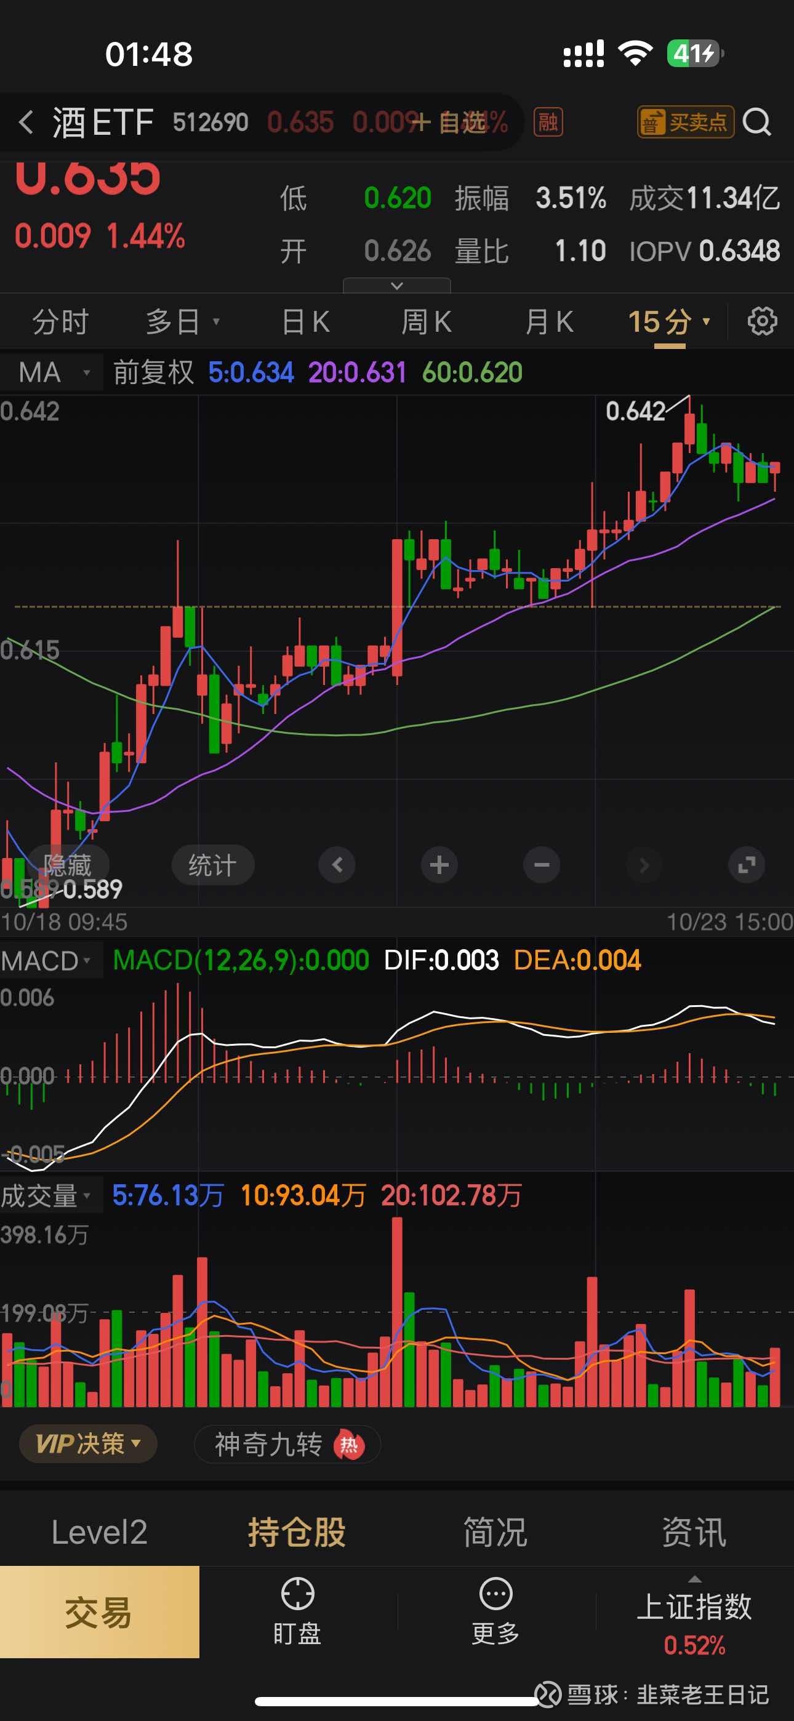Open 15分 interval dropdown

pos(669,321)
